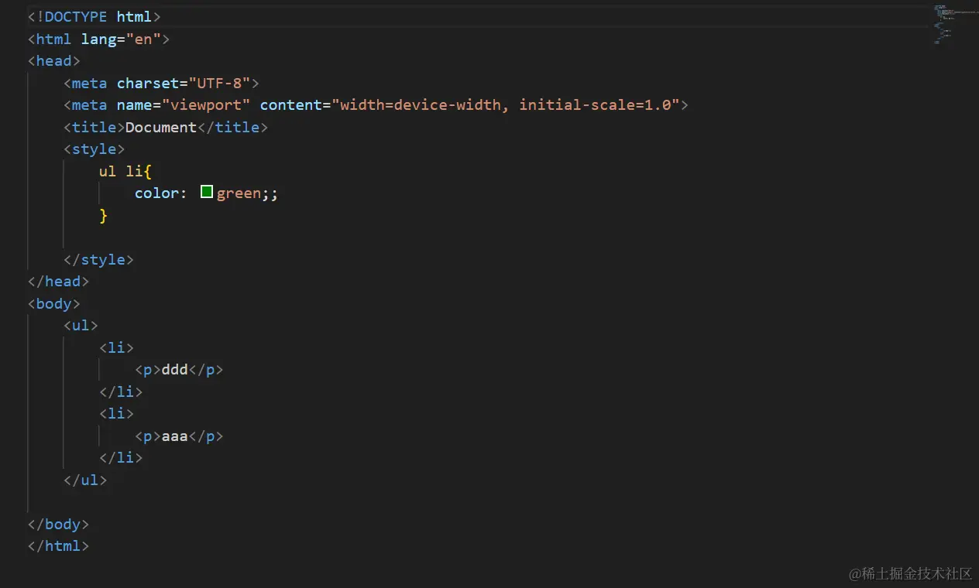Screen dimensions: 979x588
Task: Click the "width=device-width, initial-scale=1.0" string
Action: 505,104
